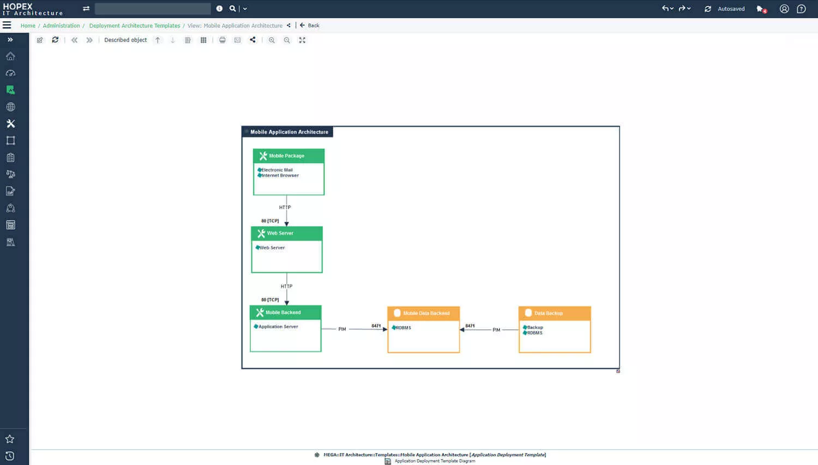Image resolution: width=818 pixels, height=465 pixels.
Task: Click the redo arrow in header
Action: tap(682, 8)
